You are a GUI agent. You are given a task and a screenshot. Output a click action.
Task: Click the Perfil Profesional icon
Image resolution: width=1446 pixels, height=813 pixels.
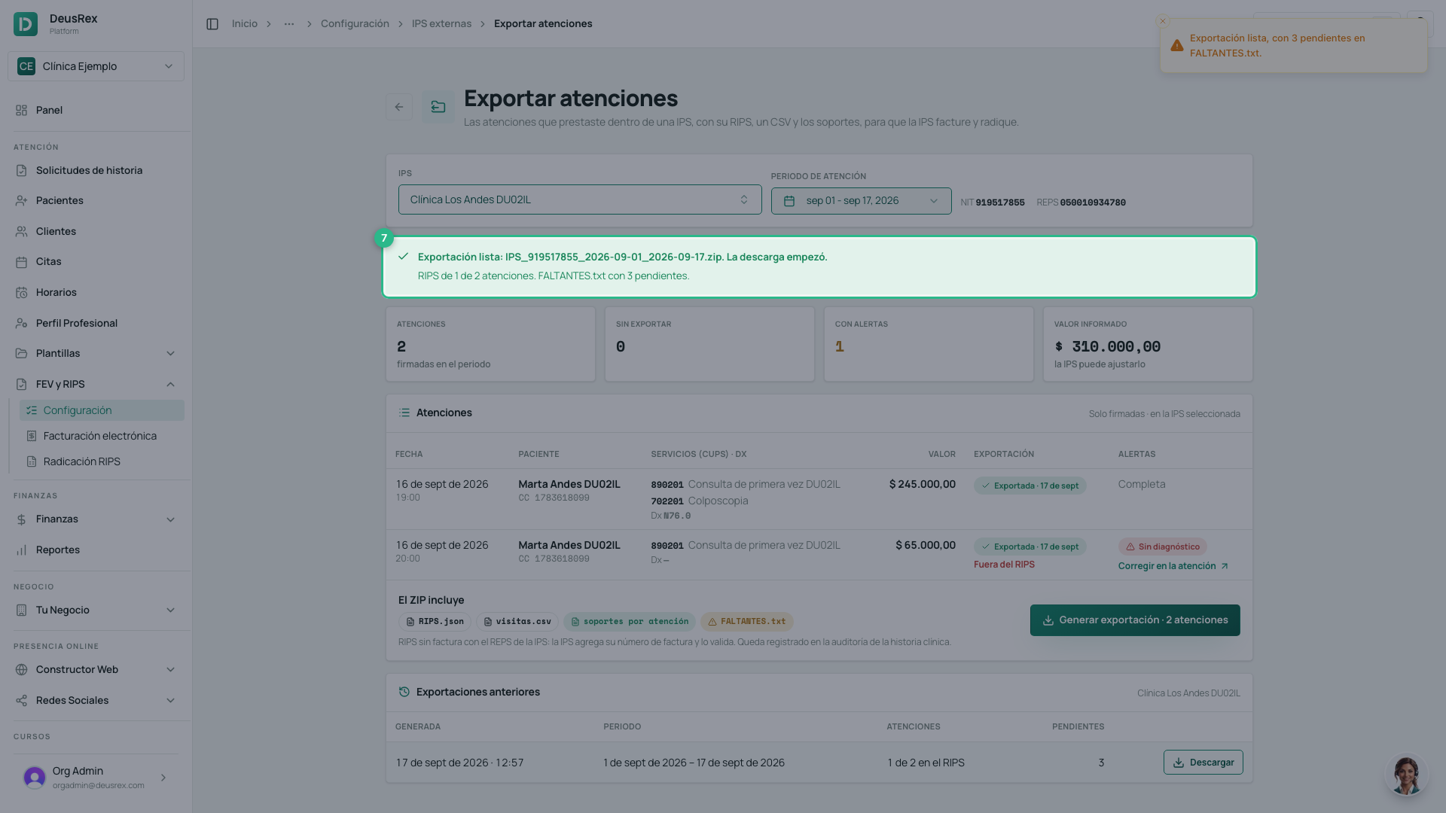point(21,324)
